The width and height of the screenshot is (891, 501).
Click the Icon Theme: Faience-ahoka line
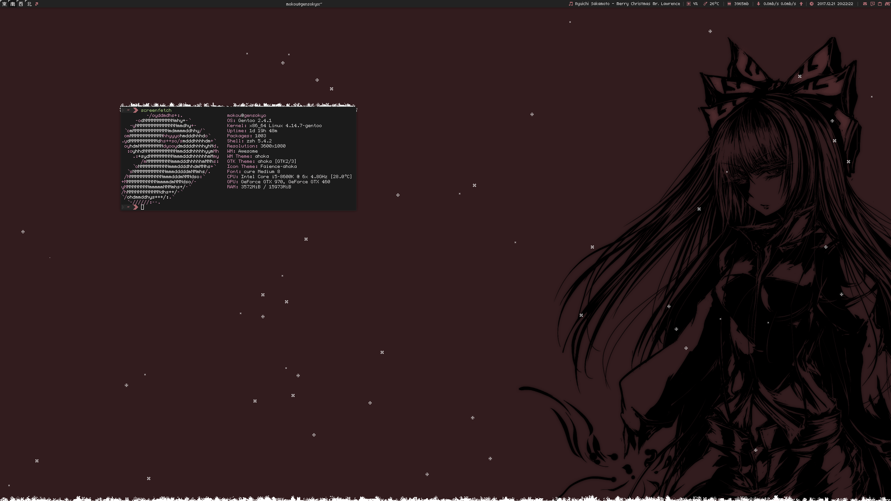point(262,167)
